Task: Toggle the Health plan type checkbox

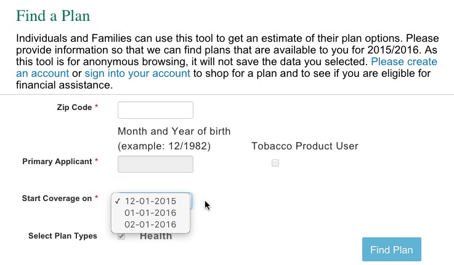Action: coord(121,236)
